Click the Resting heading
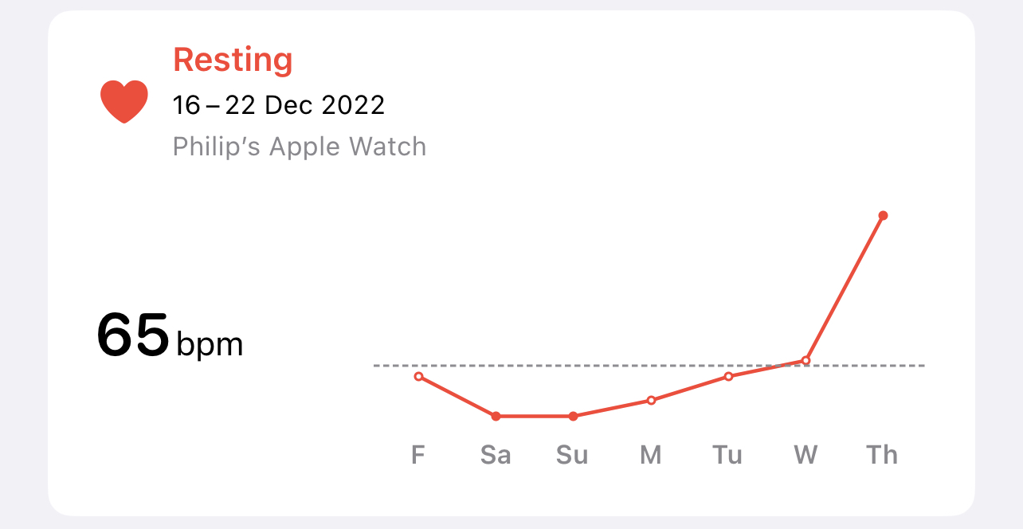Viewport: 1023px width, 529px height. 233,60
